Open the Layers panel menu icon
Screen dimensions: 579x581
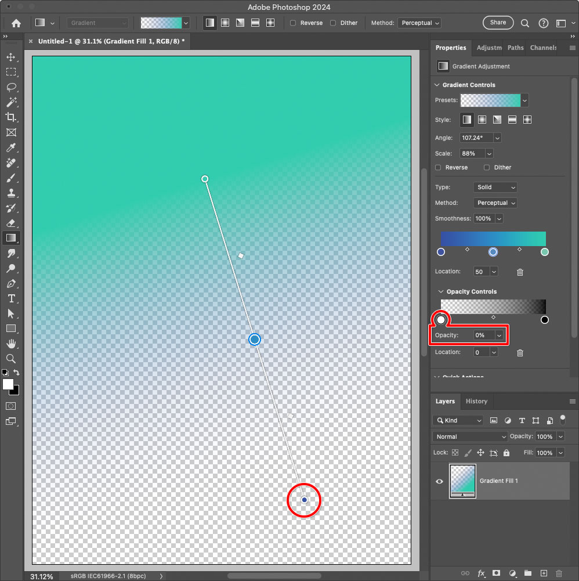pos(571,401)
